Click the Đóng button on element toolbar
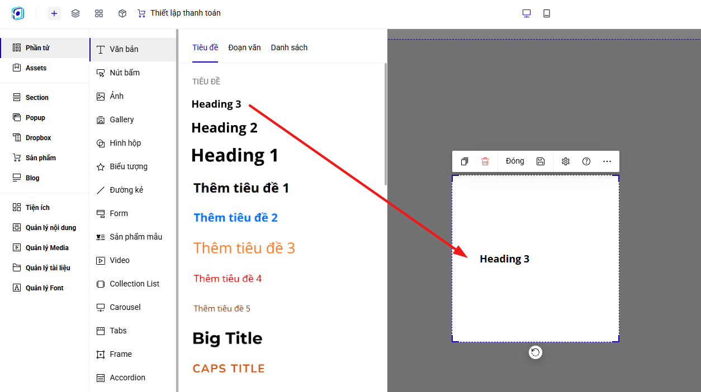 [x=515, y=161]
